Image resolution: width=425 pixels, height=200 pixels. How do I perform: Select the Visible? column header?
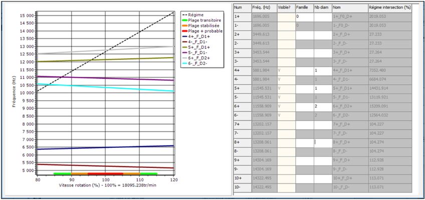tap(286, 8)
